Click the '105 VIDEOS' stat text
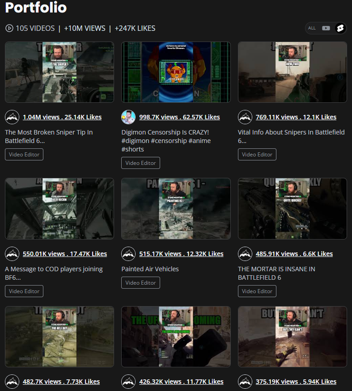The height and width of the screenshot is (391, 352). click(x=35, y=28)
